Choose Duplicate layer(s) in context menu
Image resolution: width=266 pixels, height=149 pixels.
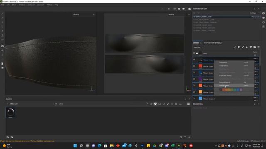(234, 76)
